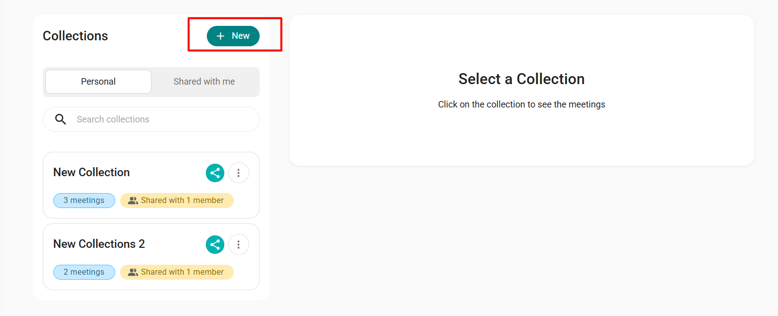Open the three-dot menu for New Collections 2
This screenshot has height=316, width=778.
coord(239,244)
